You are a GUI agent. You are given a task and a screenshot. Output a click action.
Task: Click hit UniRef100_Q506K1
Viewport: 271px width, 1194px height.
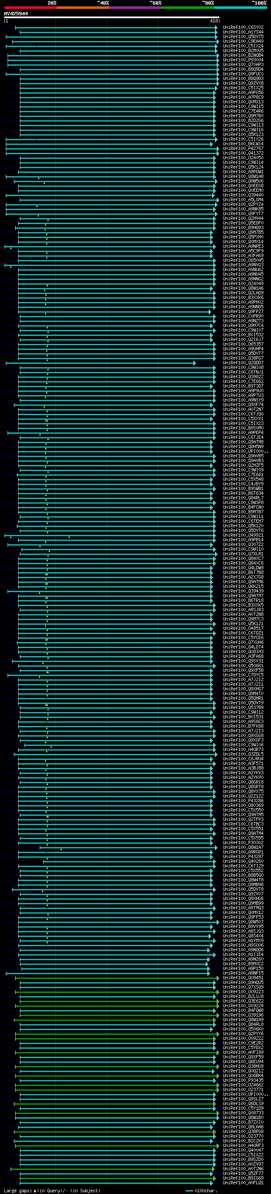tap(243, 665)
